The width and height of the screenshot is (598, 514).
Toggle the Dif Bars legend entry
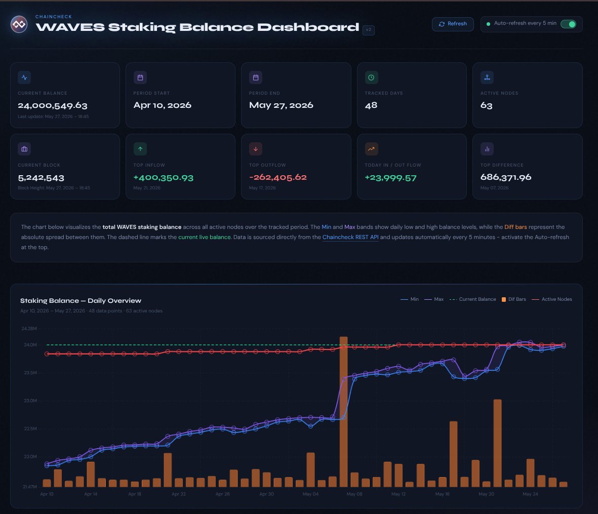[x=514, y=299]
